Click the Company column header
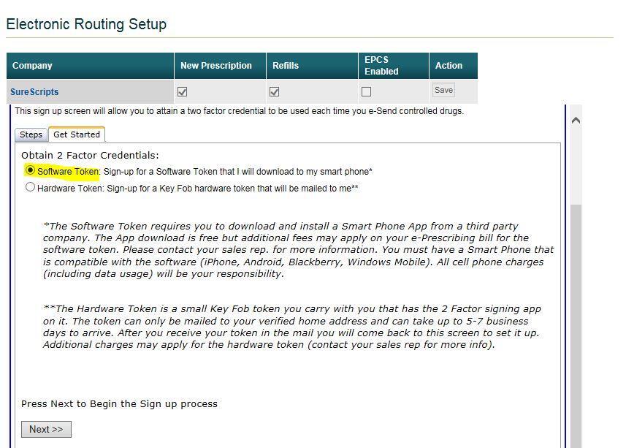626x448 pixels. click(32, 66)
